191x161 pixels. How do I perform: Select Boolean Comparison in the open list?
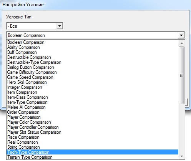tap(92, 42)
